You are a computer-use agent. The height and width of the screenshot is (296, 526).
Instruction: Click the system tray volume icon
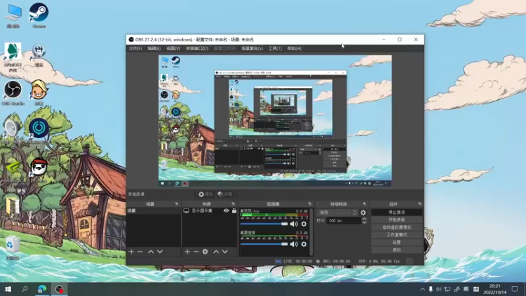tap(439, 289)
